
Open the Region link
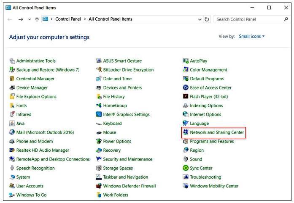[x=197, y=150]
